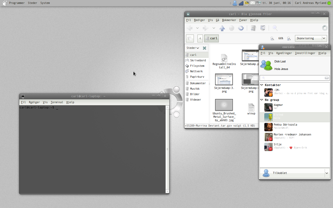
Task: Select contact dagmar in emesene
Action: click(295, 107)
